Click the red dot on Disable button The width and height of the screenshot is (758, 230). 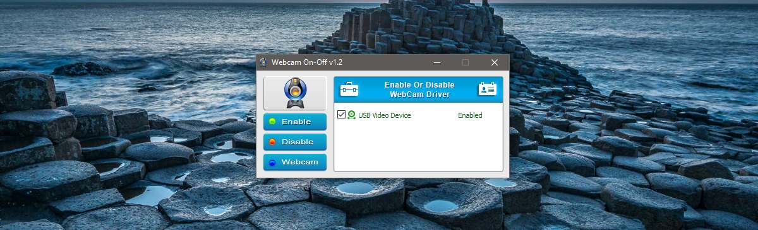[272, 142]
